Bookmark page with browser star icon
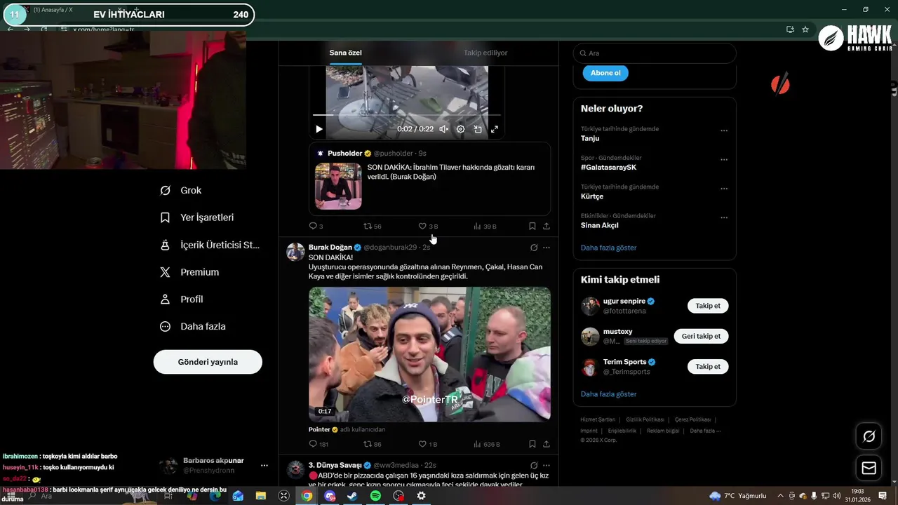The width and height of the screenshot is (898, 505). pyautogui.click(x=805, y=29)
